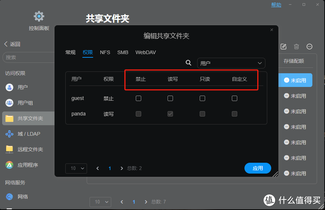Open the page size dropdown showing 10

tap(76, 168)
